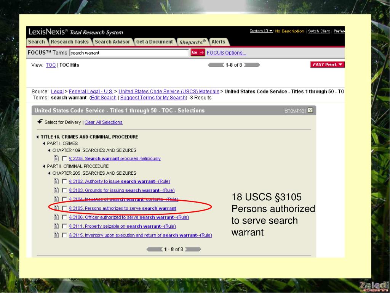Collapse CHAPTER 205. SEARCHES AND SEIZURES
390x293 pixels.
pyautogui.click(x=49, y=173)
